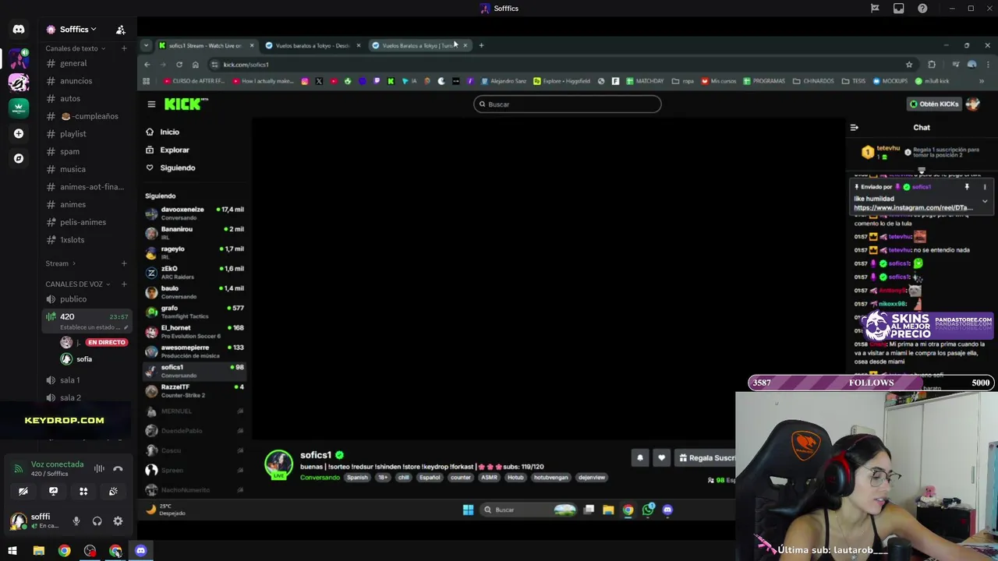
Task: Collapse the Canales de voz category
Action: [x=77, y=284]
